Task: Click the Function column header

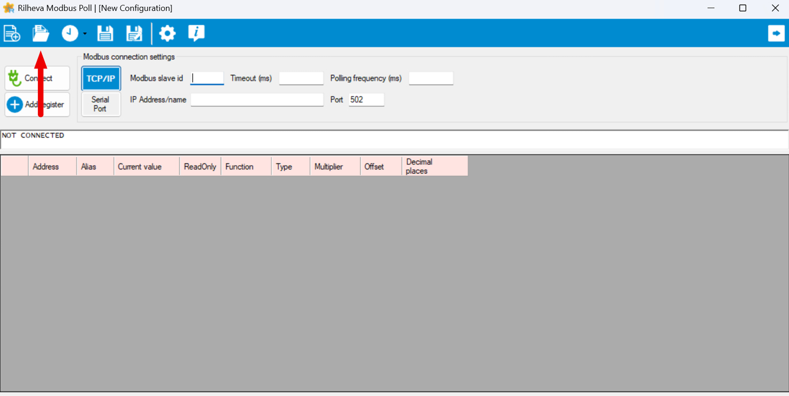Action: (x=246, y=166)
